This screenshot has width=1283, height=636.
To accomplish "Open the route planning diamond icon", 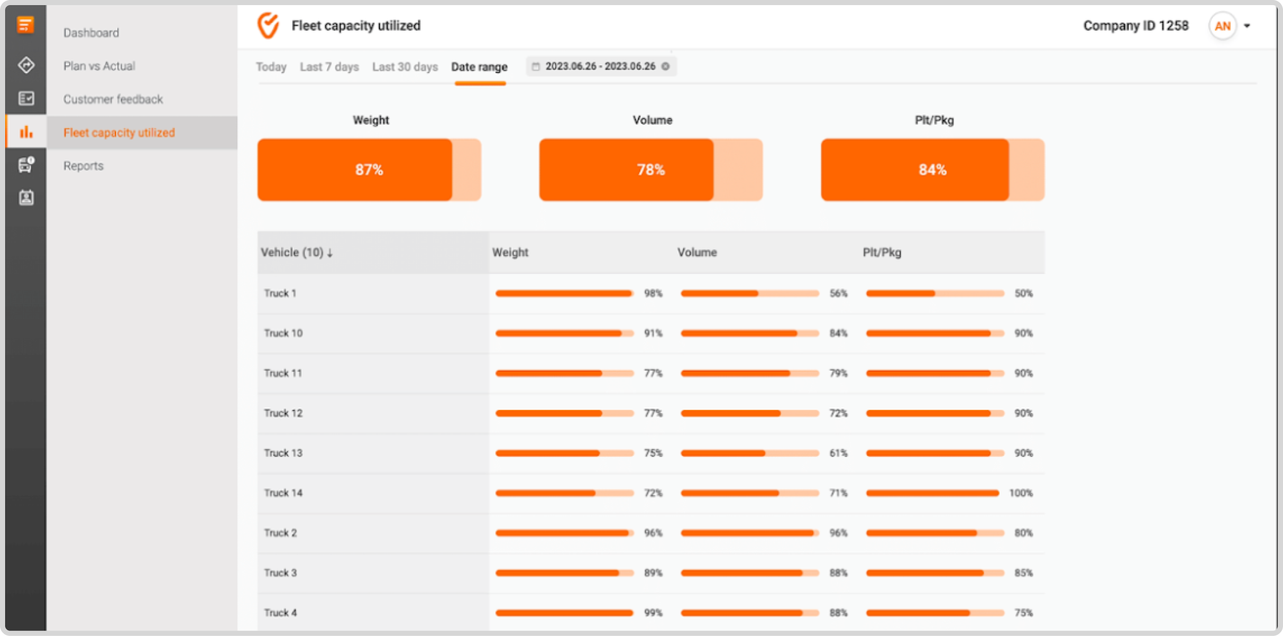I will pos(26,65).
